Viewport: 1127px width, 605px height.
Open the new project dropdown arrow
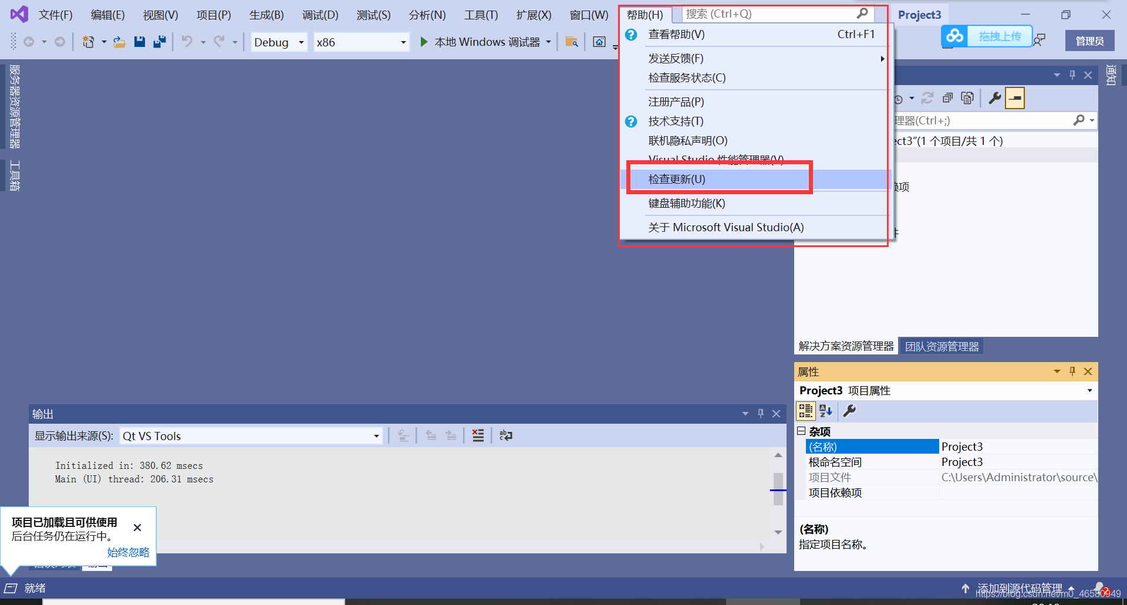pyautogui.click(x=104, y=42)
